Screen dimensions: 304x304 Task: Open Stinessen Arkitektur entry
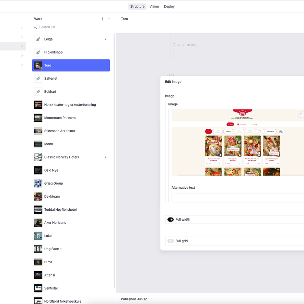click(71, 131)
